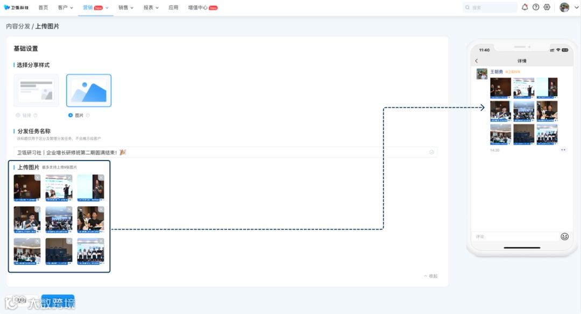Tap the 评论 comment field in preview
Image resolution: width=581 pixels, height=314 pixels.
pos(515,236)
